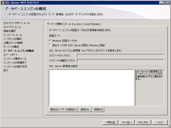Screen dimensions: 171x128
Task: Click データベース エンジンの構成 bold sidebar step
Action: 19,51
